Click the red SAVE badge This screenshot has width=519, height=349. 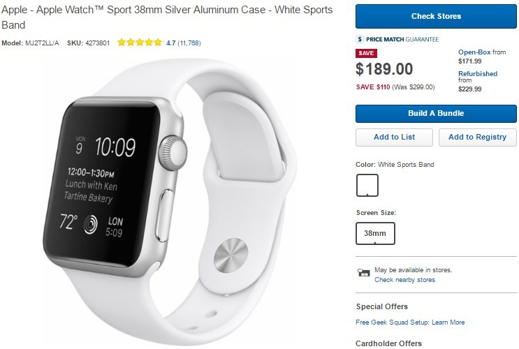pyautogui.click(x=366, y=53)
